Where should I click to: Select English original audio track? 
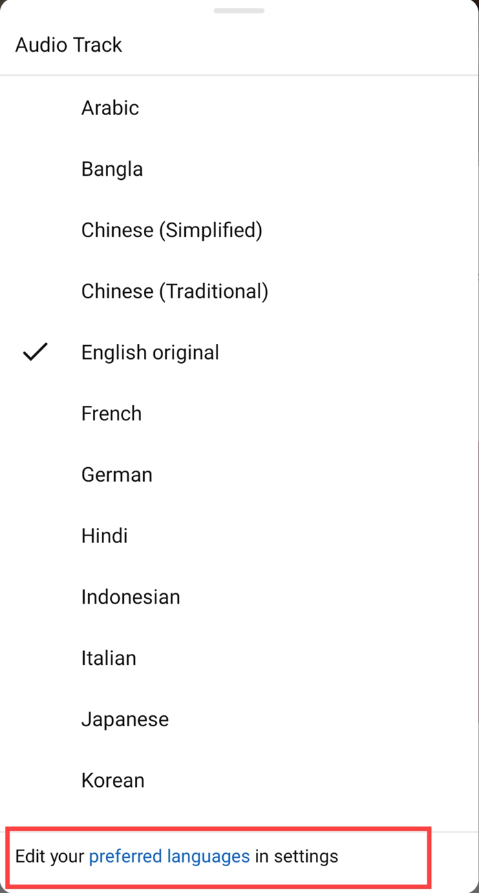pos(150,352)
